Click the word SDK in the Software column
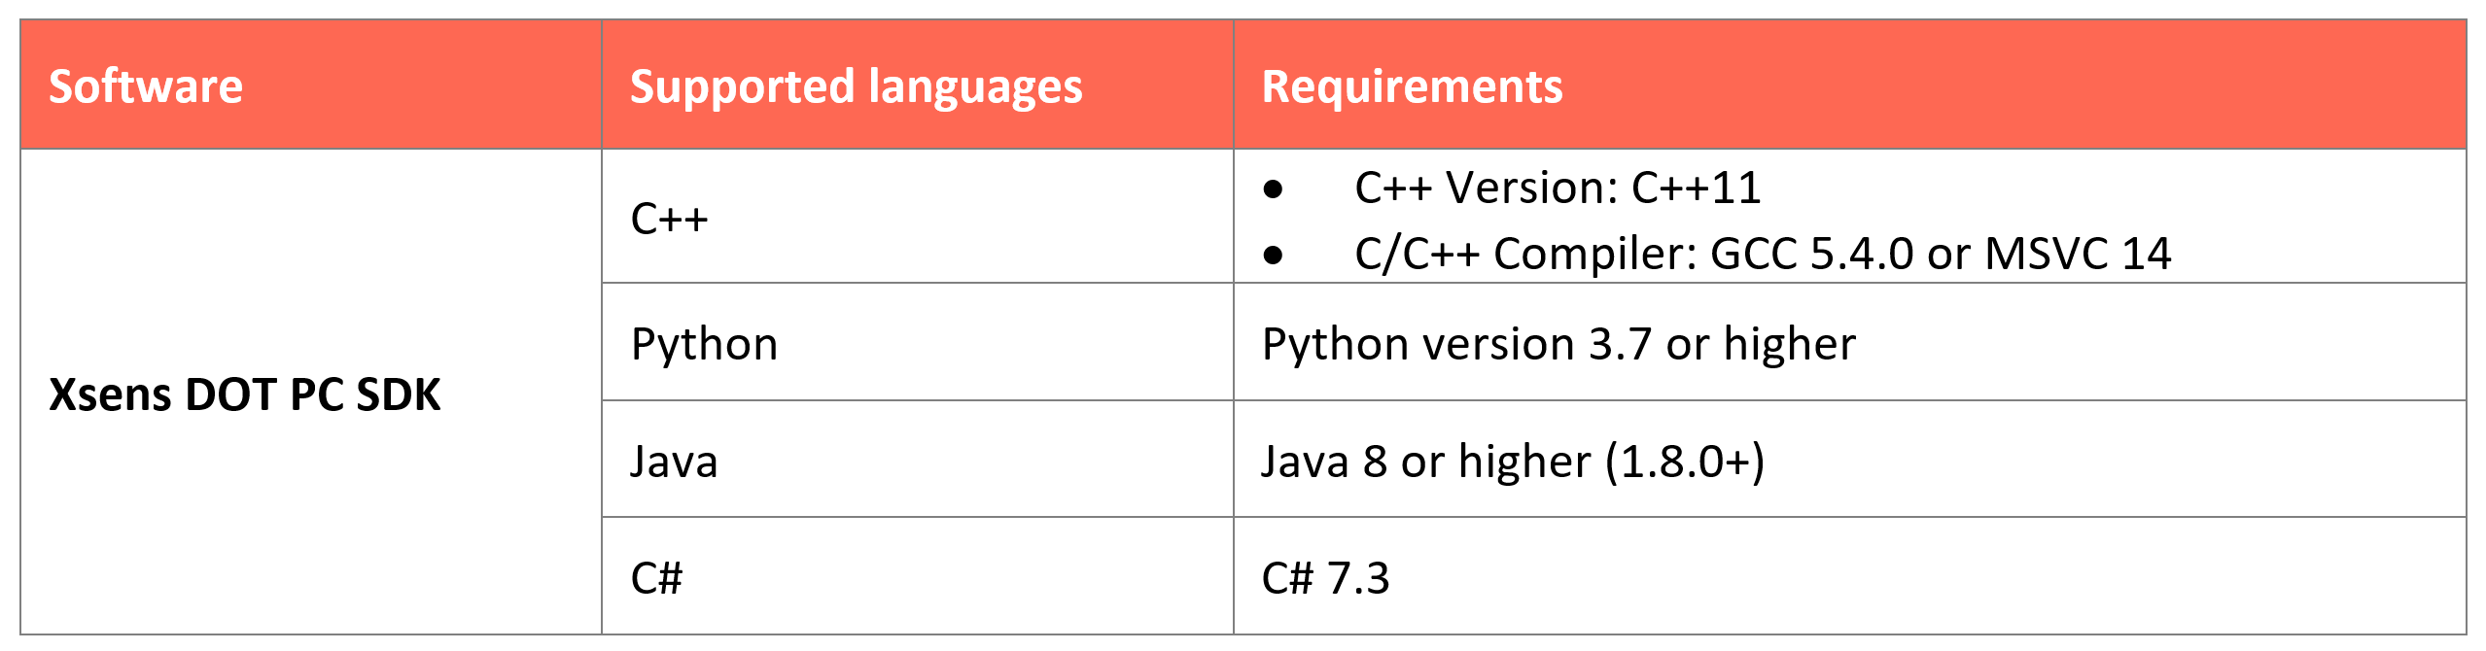Screen dimensions: 2486x651 pyautogui.click(x=398, y=394)
